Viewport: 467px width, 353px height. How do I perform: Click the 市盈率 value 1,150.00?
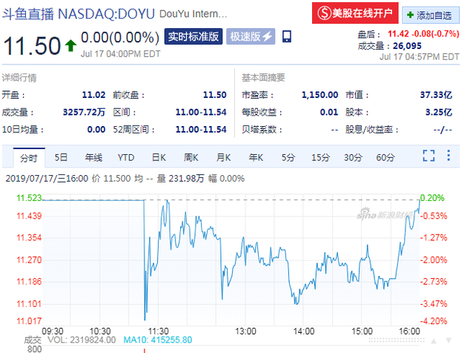coord(320,95)
